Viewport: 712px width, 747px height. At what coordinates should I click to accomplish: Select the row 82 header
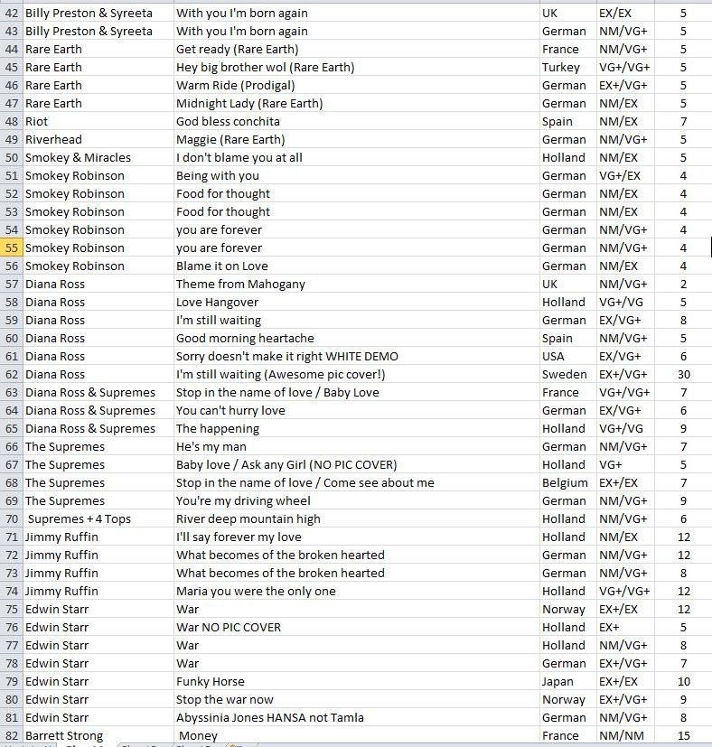[x=11, y=735]
